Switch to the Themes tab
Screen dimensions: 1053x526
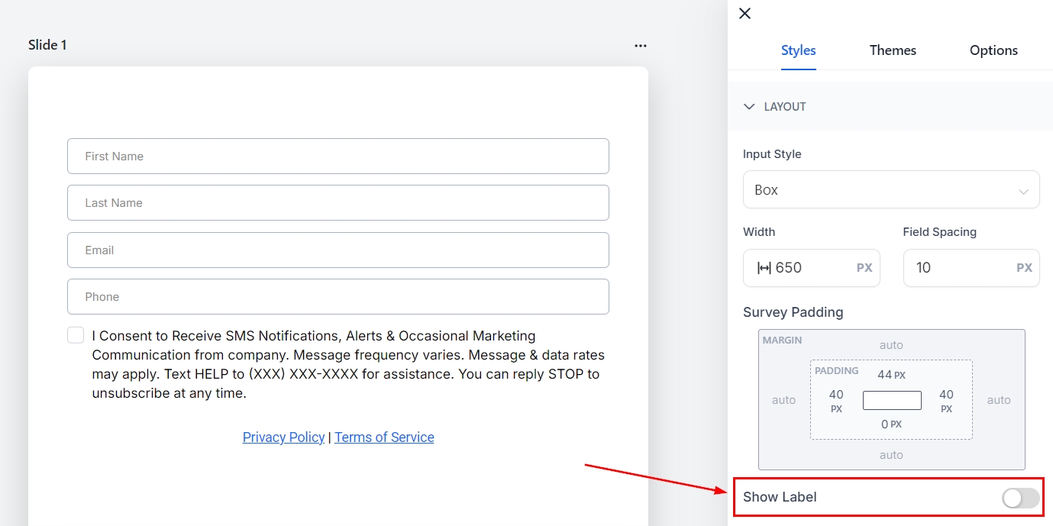click(x=893, y=50)
